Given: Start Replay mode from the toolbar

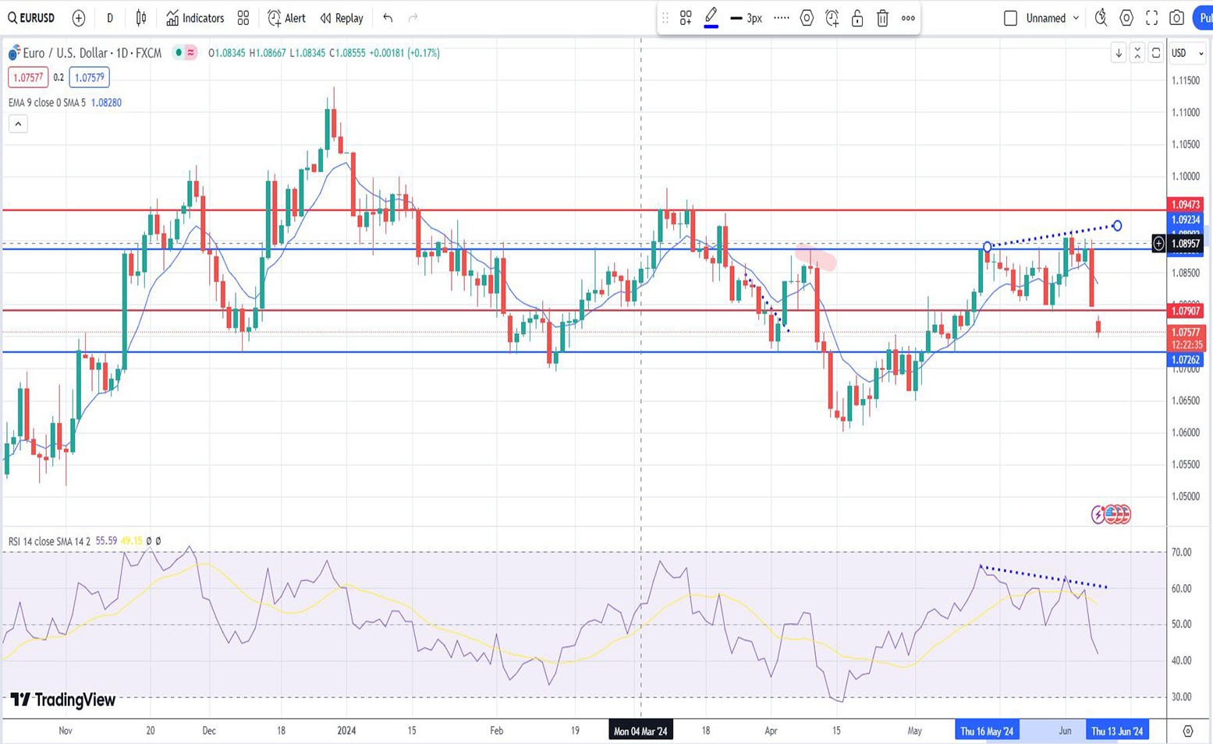Looking at the screenshot, I should (x=342, y=18).
